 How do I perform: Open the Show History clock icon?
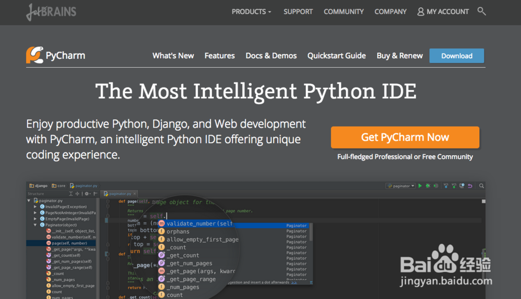(462, 186)
